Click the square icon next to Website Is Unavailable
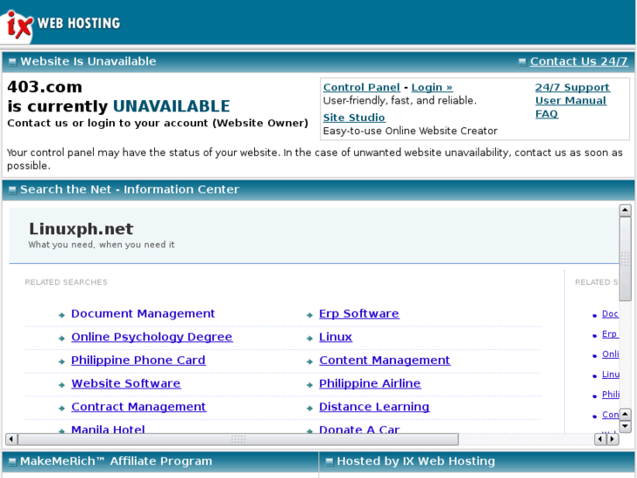Image resolution: width=637 pixels, height=478 pixels. click(x=12, y=62)
